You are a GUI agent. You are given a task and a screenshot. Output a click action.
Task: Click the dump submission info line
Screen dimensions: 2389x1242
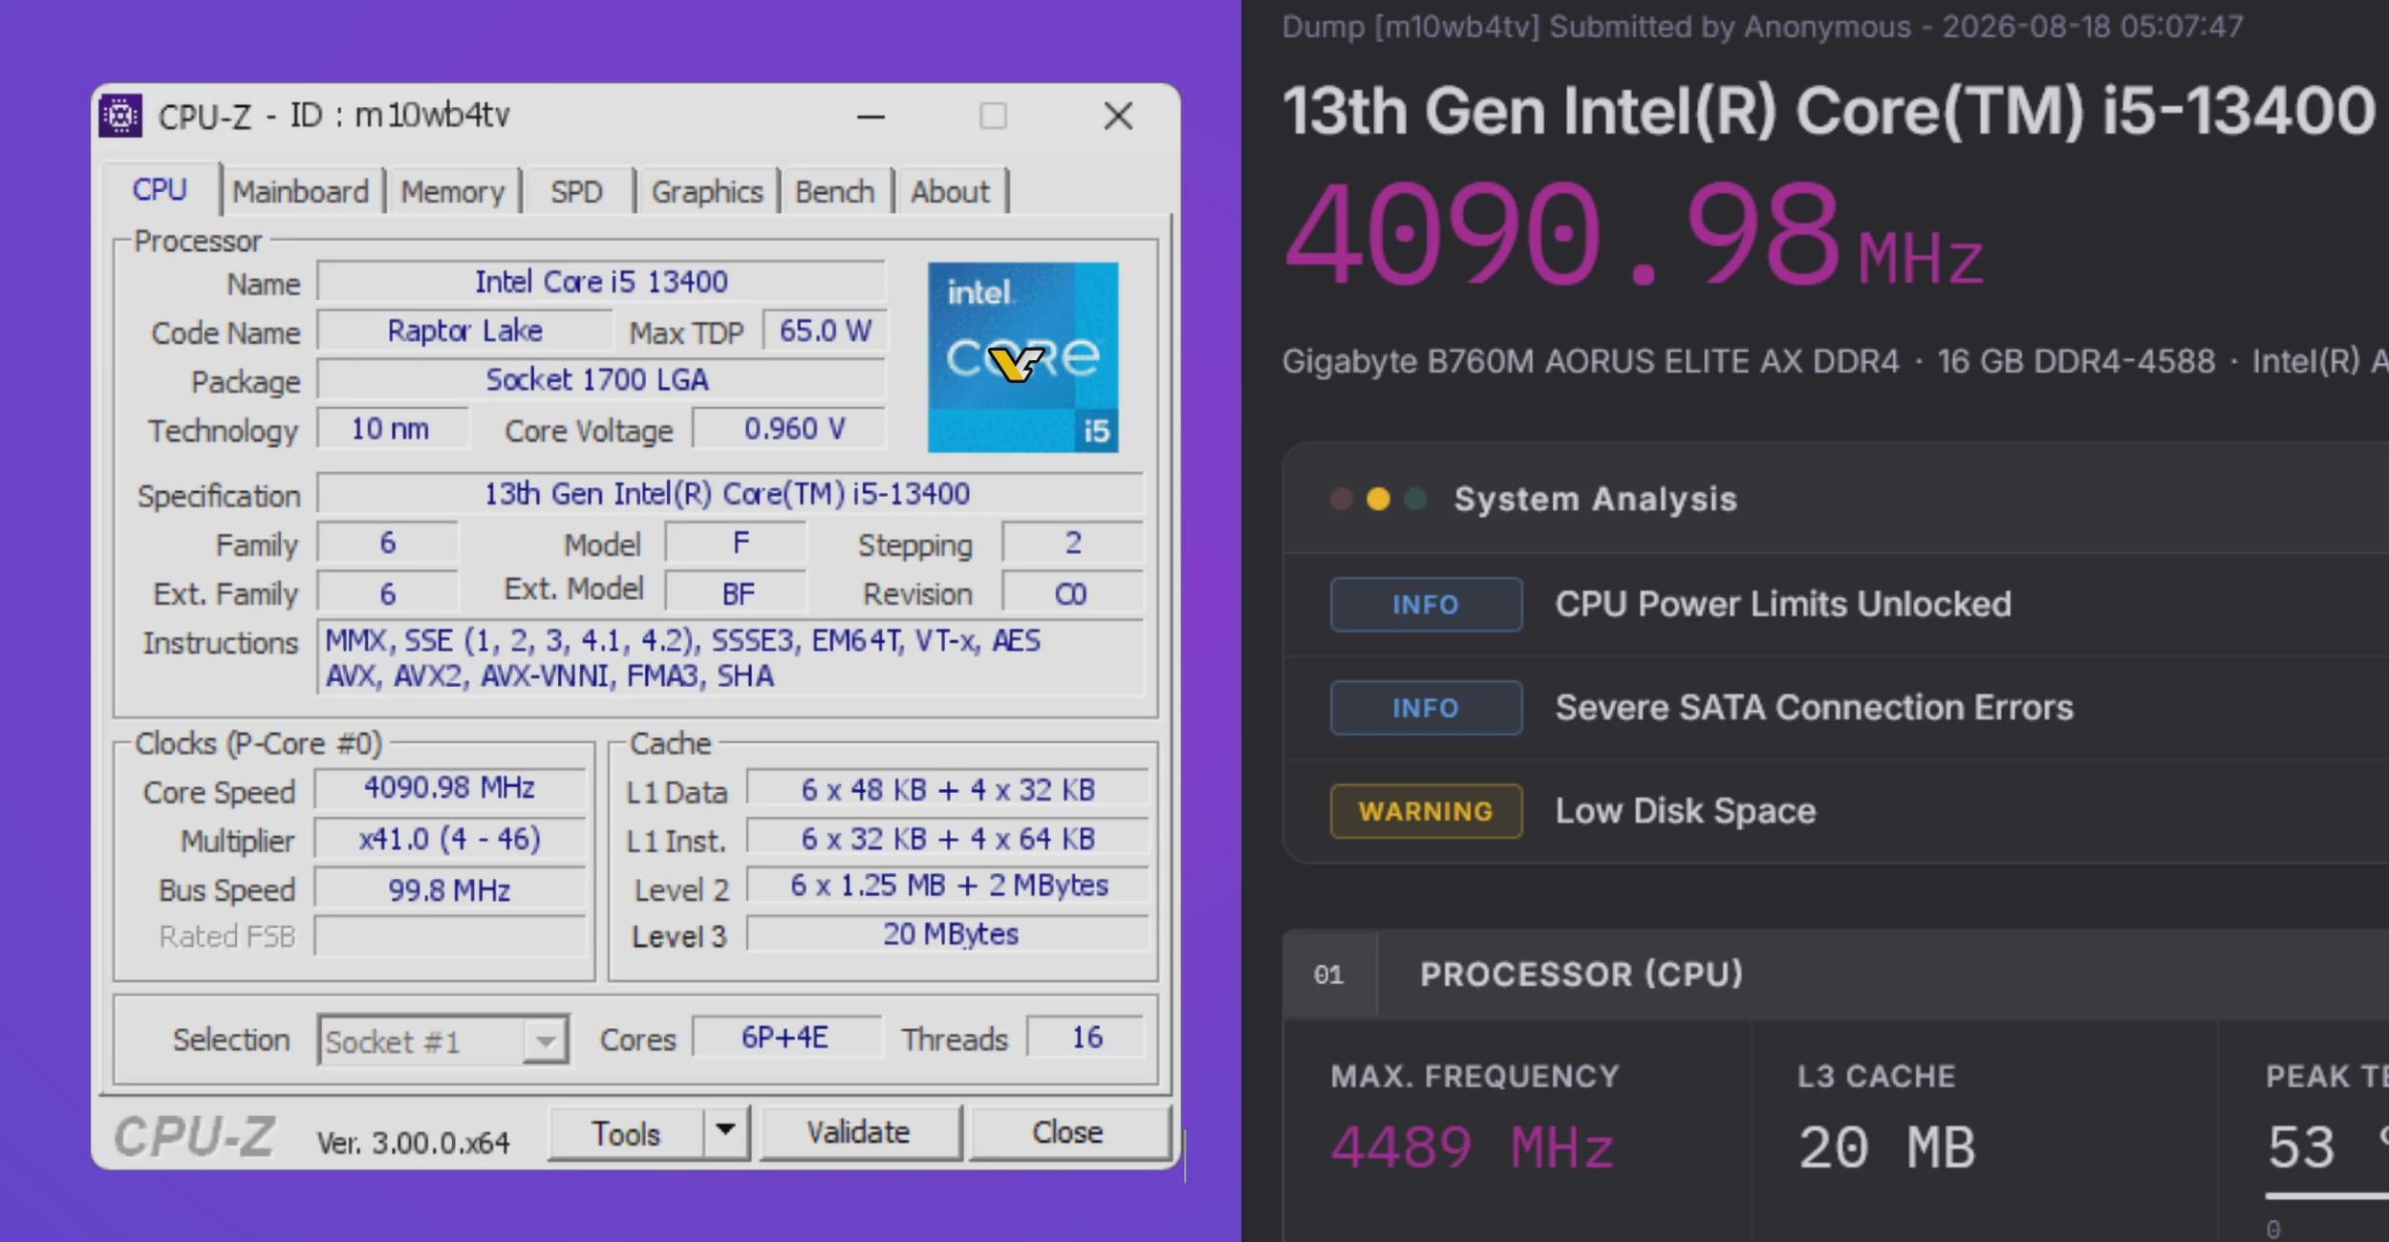(x=1762, y=27)
